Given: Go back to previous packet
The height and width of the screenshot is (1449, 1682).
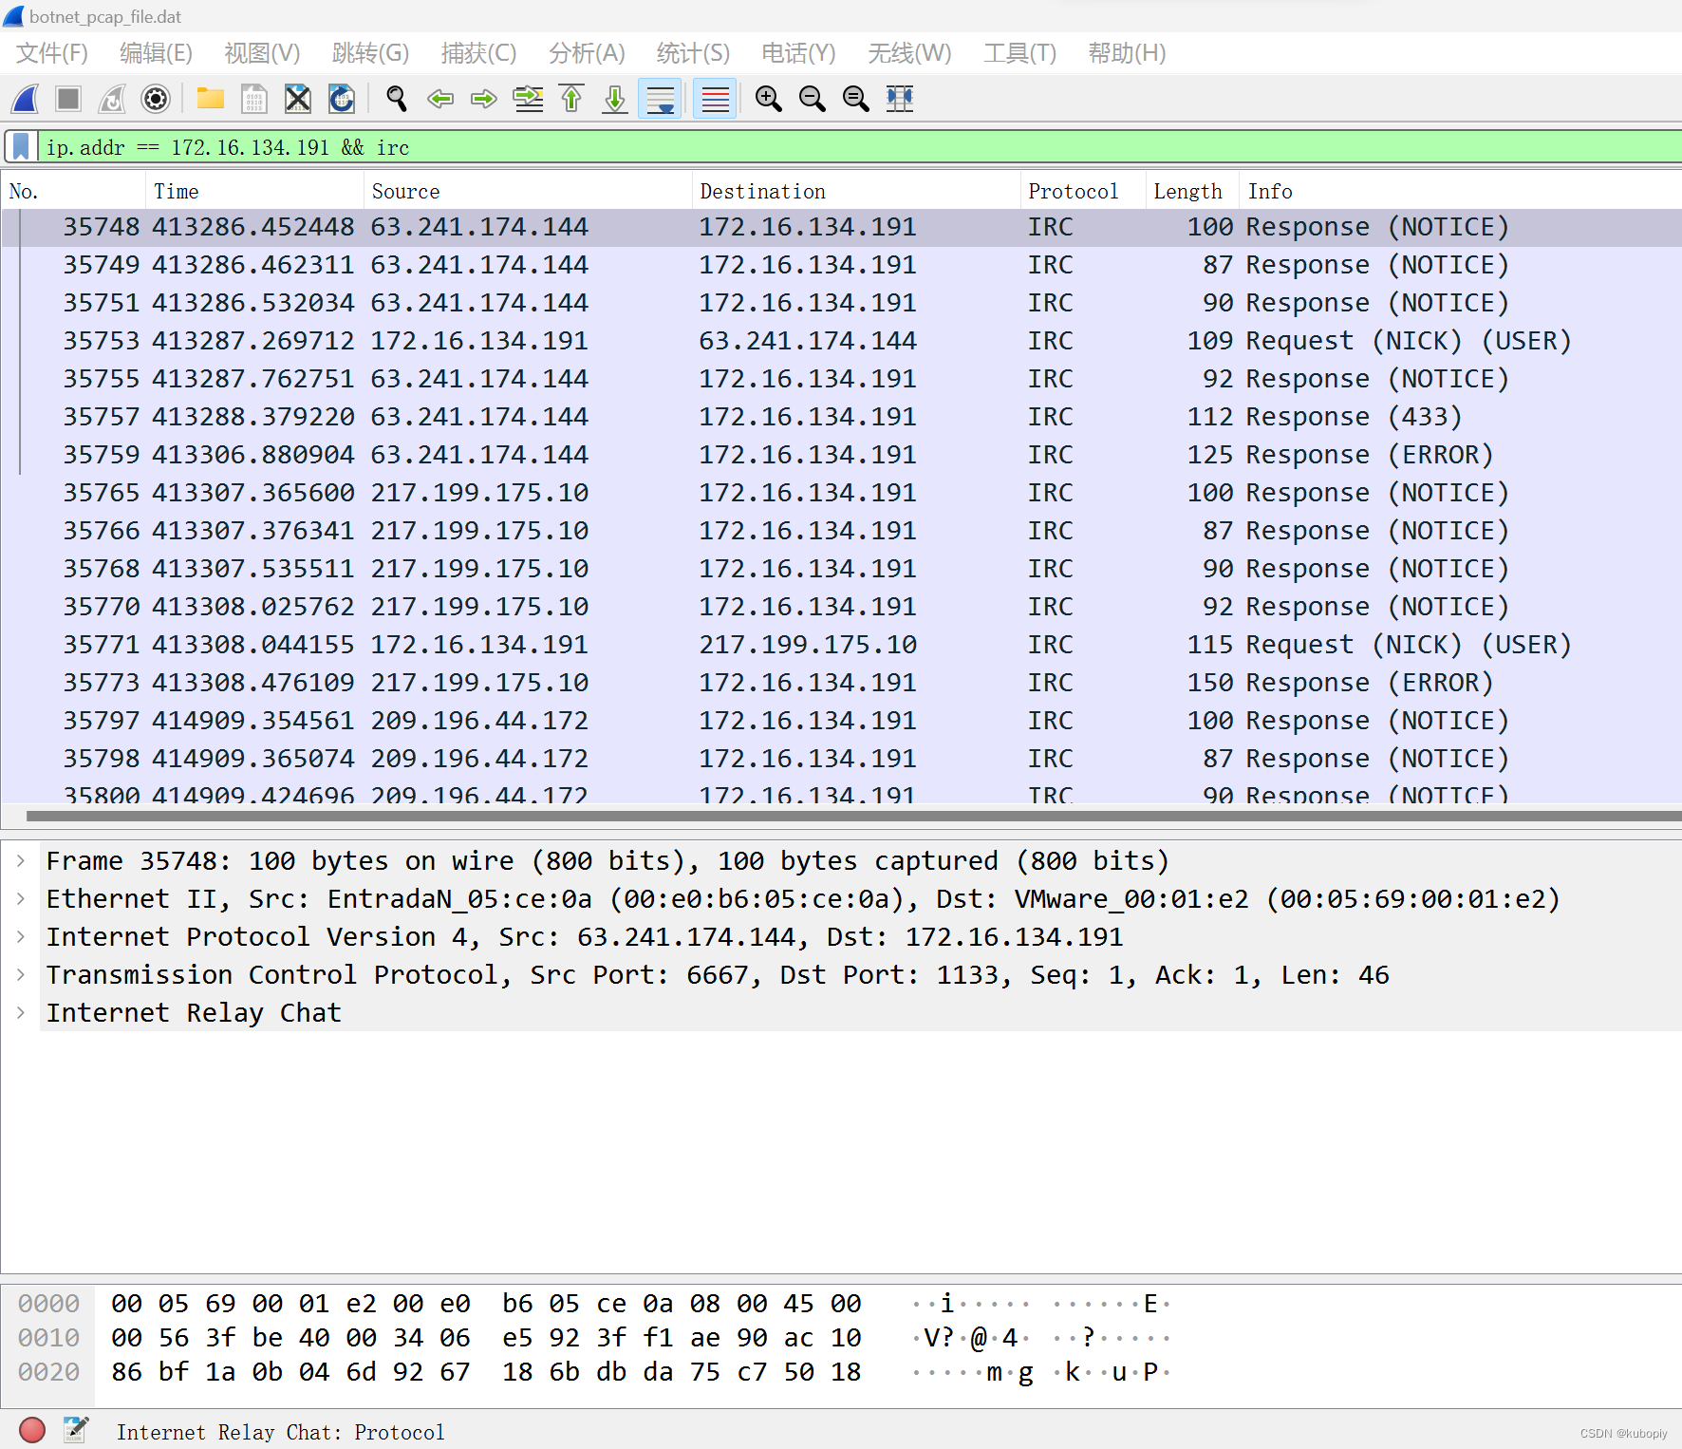Looking at the screenshot, I should [x=440, y=99].
